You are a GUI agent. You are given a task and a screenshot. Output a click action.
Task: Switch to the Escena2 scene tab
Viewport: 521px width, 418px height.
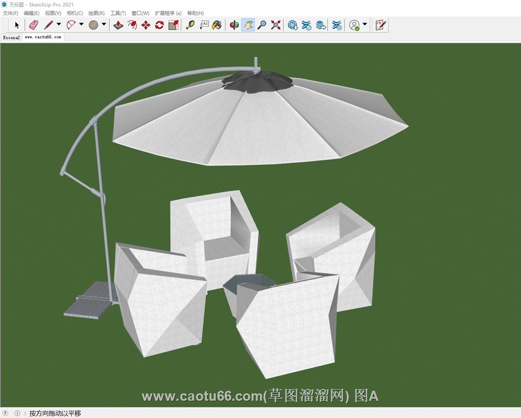point(11,38)
